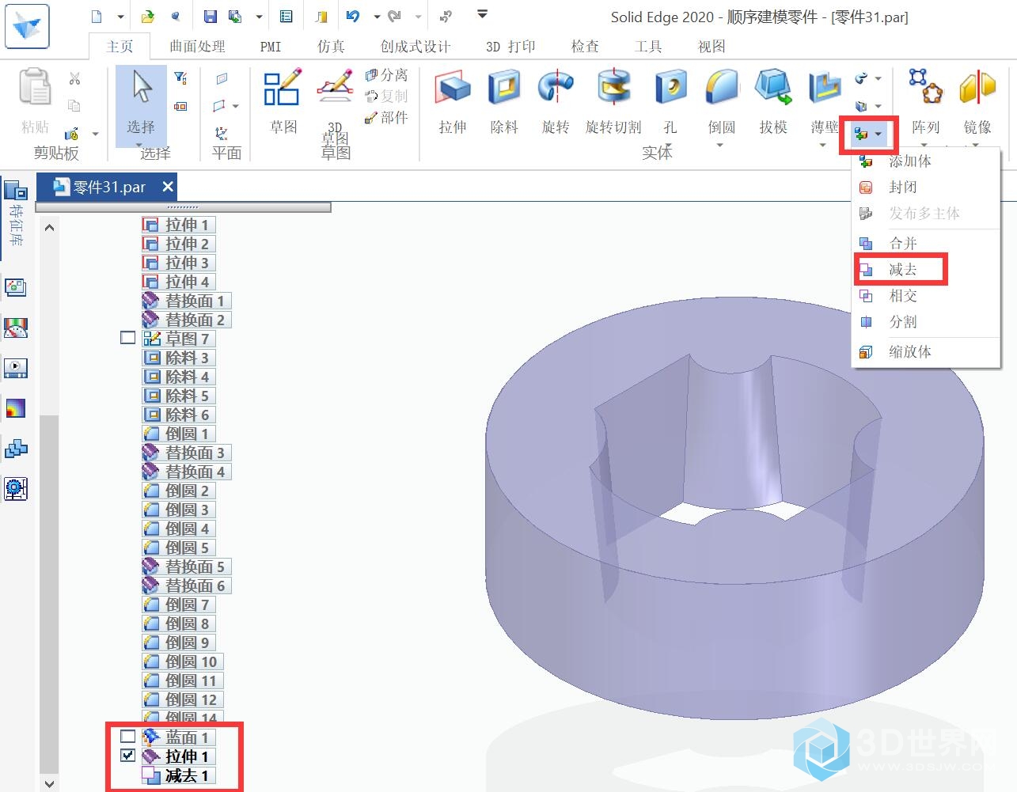Click the coordinate system icon in 平面 group
Image resolution: width=1017 pixels, height=792 pixels.
pos(222,133)
